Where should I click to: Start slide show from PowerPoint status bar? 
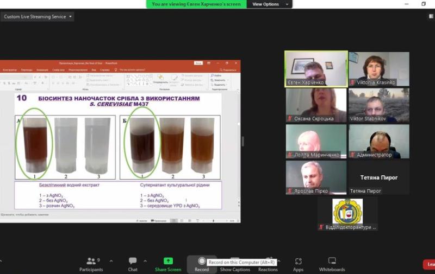(197, 221)
